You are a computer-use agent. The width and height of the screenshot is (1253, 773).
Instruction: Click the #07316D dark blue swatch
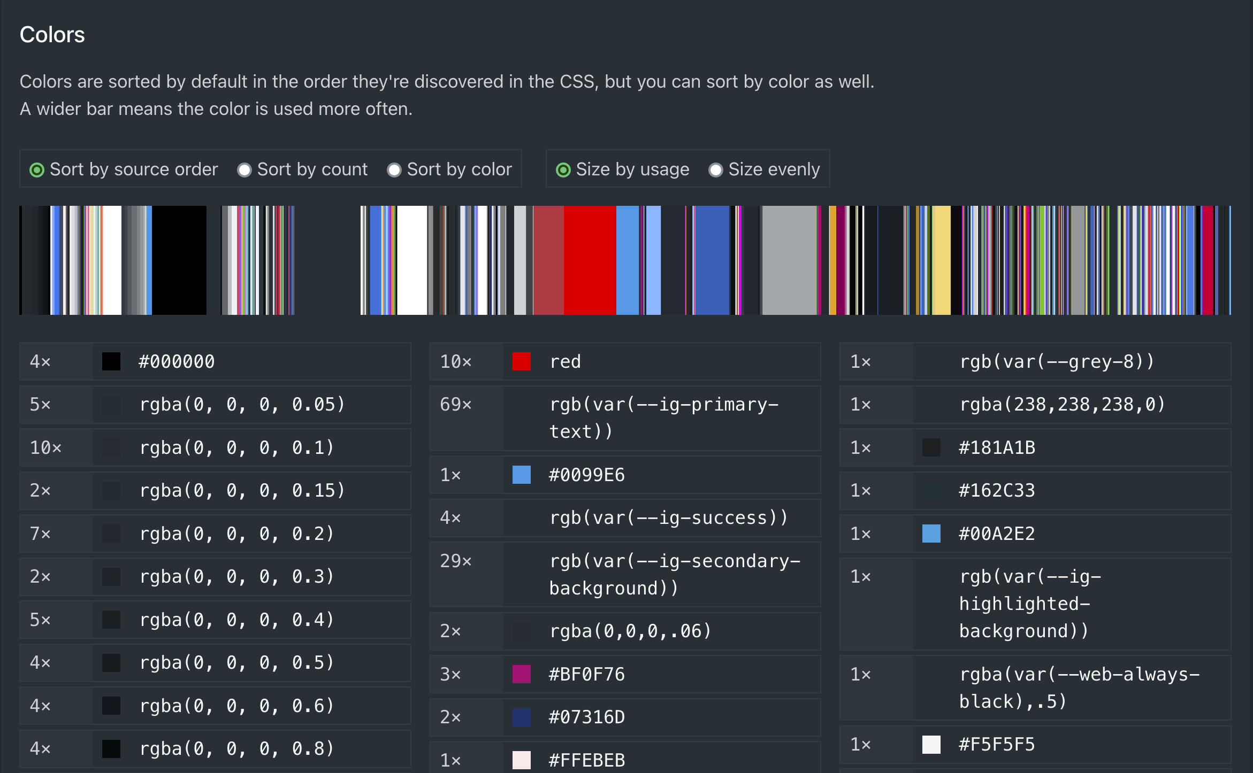click(x=521, y=717)
